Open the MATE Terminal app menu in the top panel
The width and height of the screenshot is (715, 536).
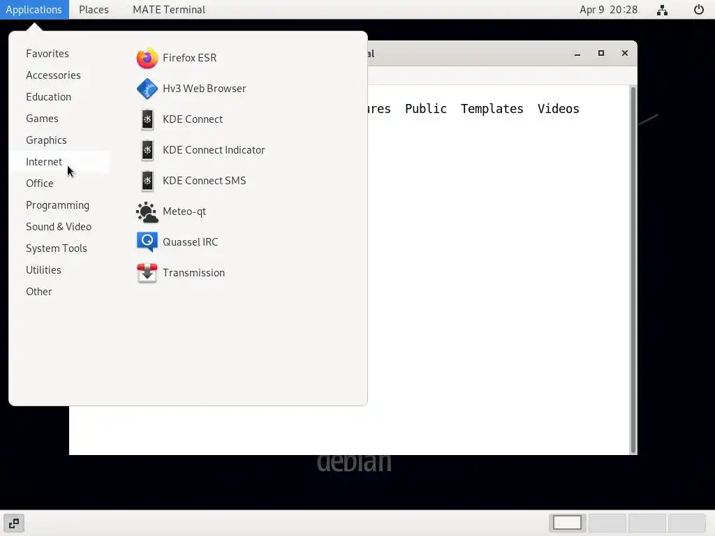click(x=169, y=10)
